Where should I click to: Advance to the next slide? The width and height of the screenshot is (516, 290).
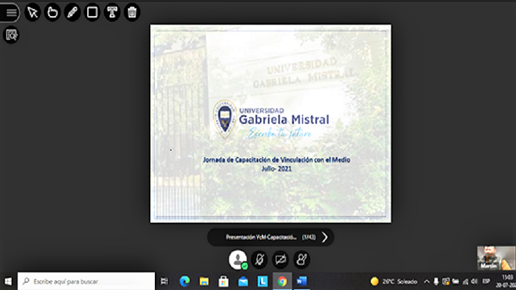pyautogui.click(x=325, y=237)
